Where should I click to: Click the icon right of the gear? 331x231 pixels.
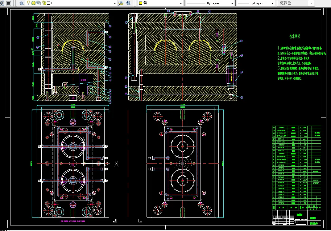(8, 3)
